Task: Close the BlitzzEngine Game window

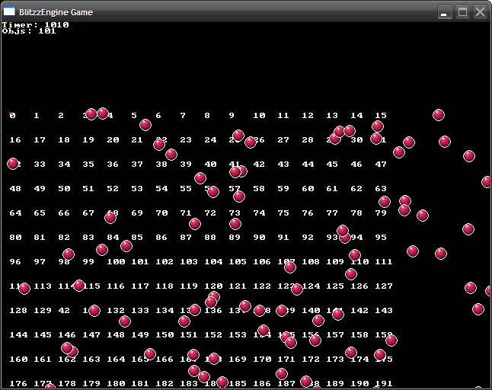Action: [x=480, y=12]
